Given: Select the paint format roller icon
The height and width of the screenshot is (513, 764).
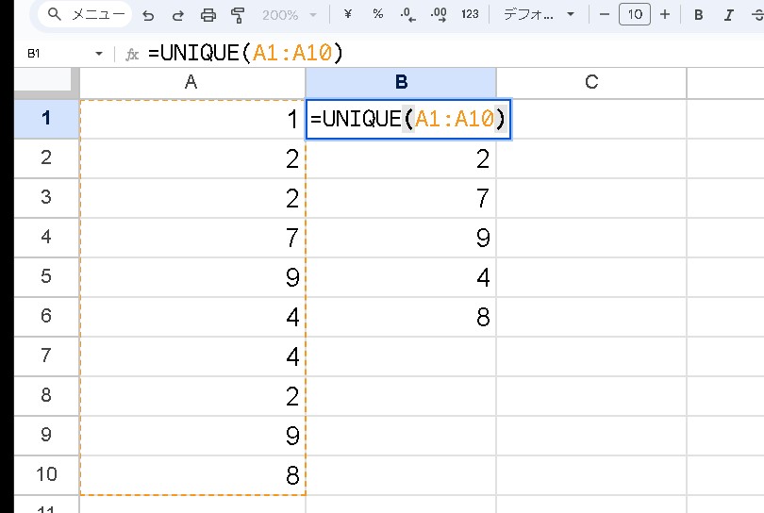Looking at the screenshot, I should coord(238,15).
